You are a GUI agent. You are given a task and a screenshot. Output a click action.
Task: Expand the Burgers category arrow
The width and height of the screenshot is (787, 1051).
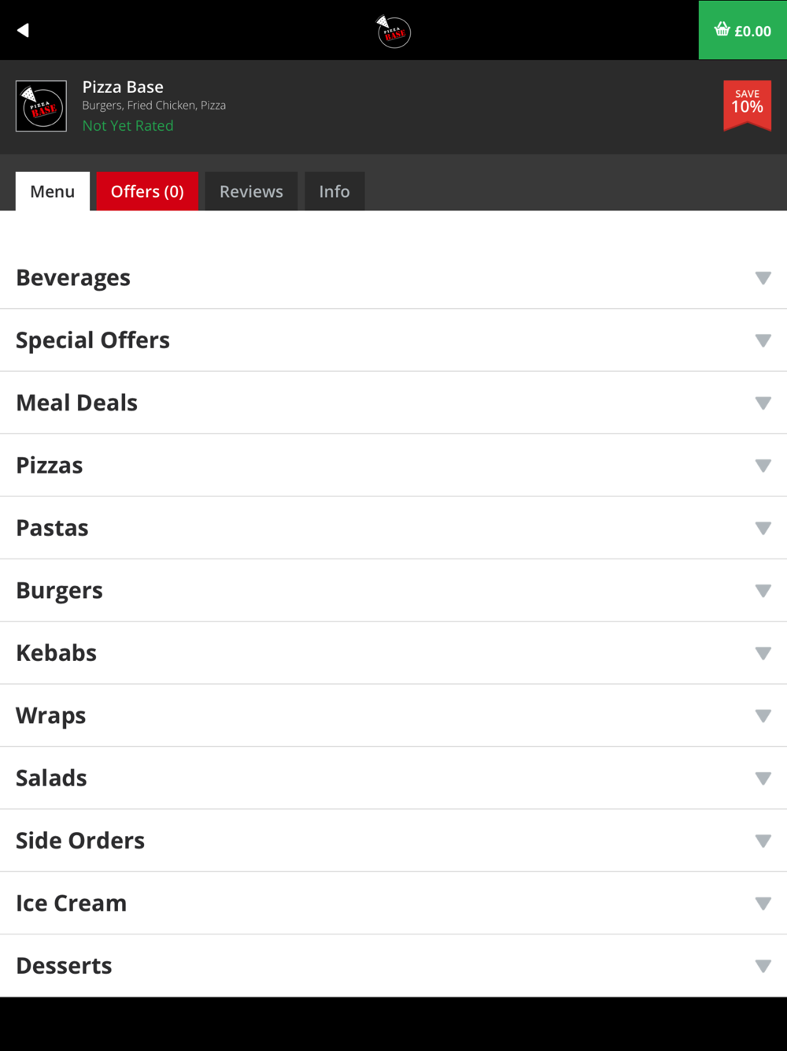pyautogui.click(x=763, y=591)
